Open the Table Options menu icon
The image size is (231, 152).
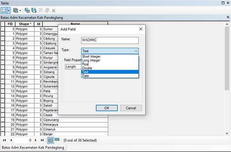point(4,10)
